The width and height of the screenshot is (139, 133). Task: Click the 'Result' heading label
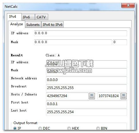point(17,55)
